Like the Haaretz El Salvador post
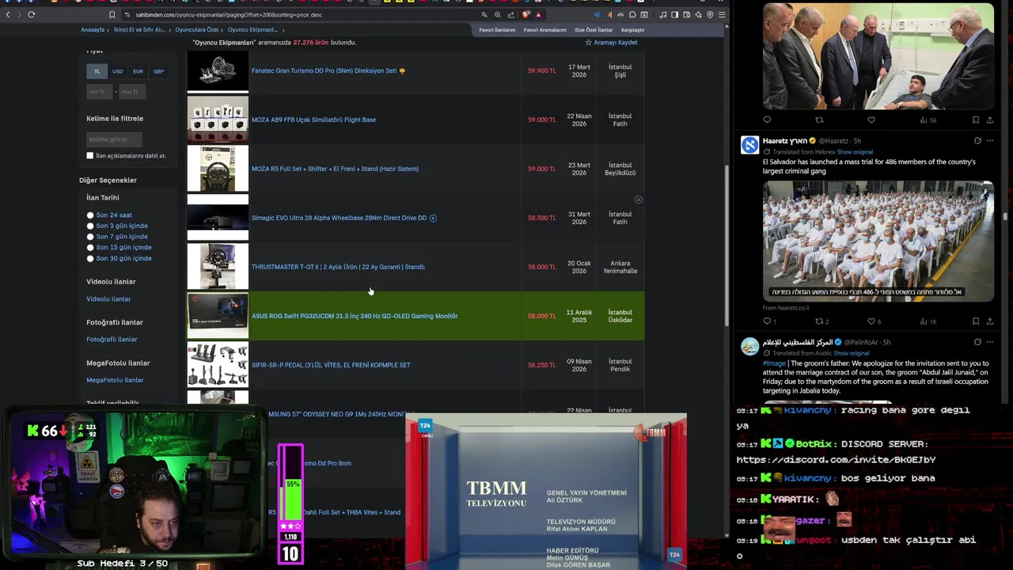Image resolution: width=1013 pixels, height=570 pixels. click(x=871, y=321)
